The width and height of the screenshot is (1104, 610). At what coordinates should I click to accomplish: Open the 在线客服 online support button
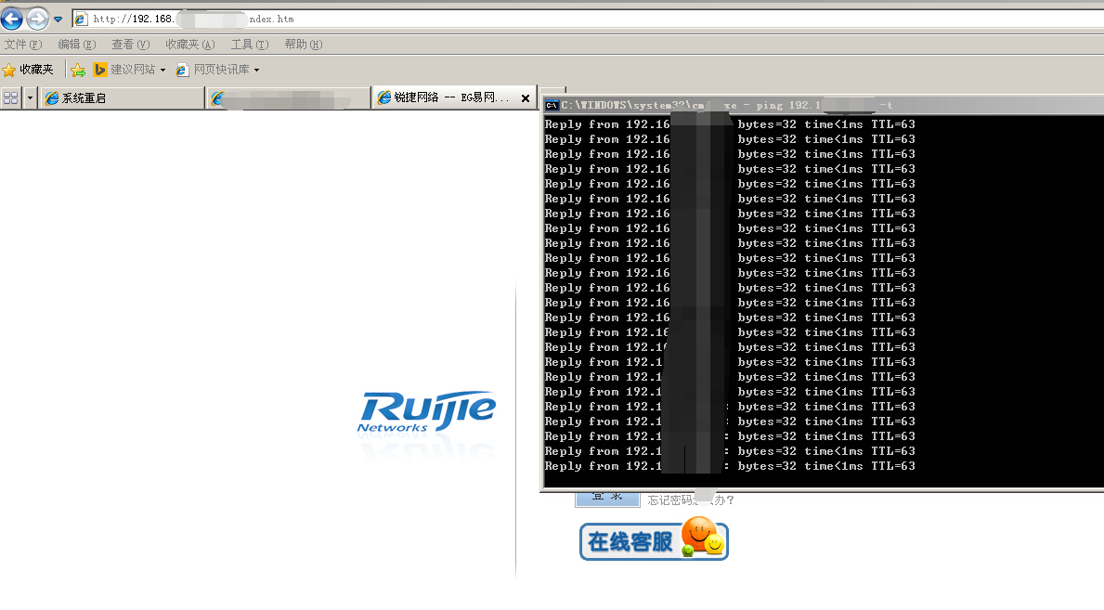tap(654, 539)
